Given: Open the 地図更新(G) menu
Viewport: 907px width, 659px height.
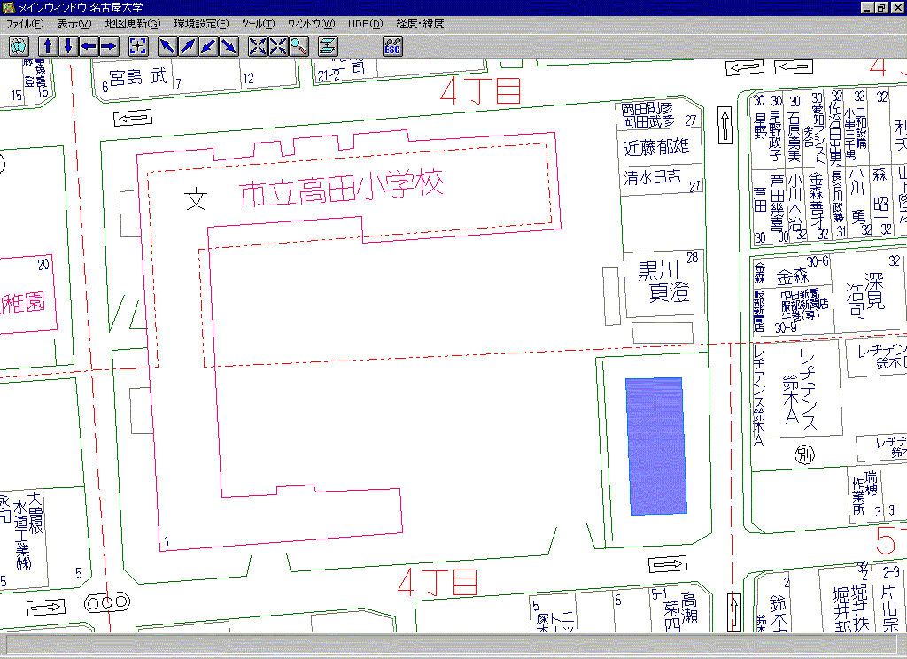Looking at the screenshot, I should [x=132, y=24].
